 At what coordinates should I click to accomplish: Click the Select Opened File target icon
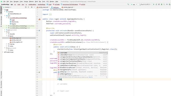[x=26, y=7]
